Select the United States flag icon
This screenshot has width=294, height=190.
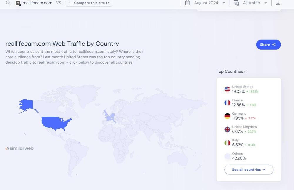click(227, 89)
